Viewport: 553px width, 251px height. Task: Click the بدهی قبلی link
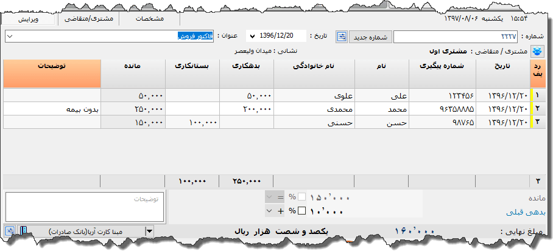526,212
